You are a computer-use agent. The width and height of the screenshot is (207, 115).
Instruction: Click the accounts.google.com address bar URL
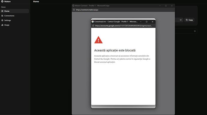click(123, 26)
